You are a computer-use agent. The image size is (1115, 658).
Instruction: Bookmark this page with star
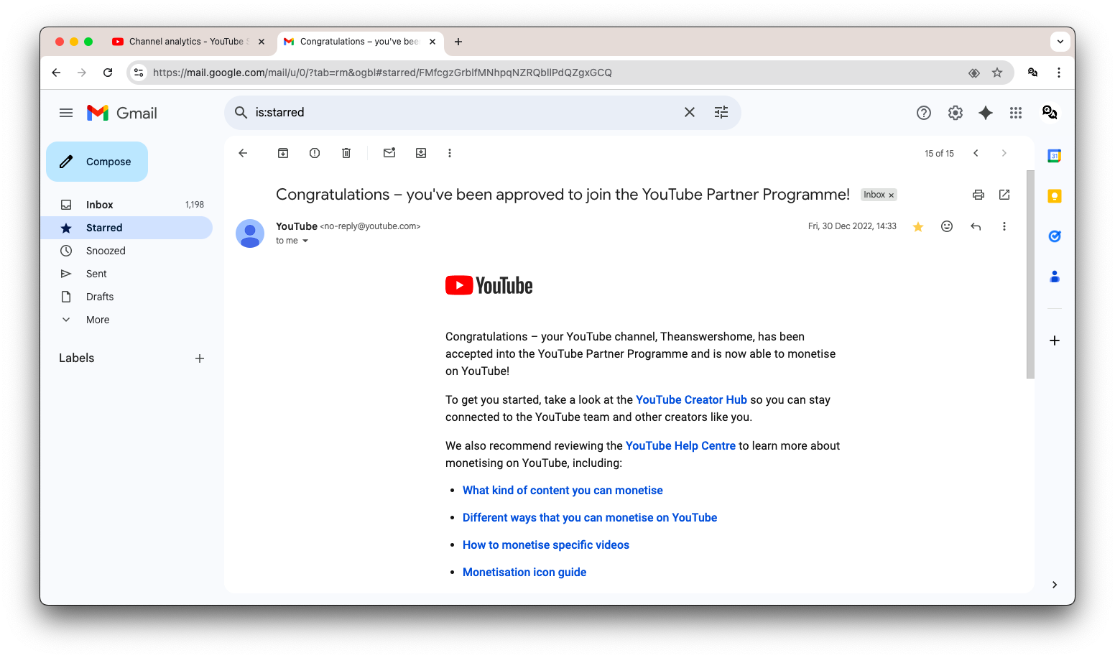coord(997,73)
